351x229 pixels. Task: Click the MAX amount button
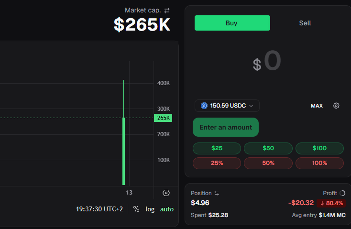(317, 106)
